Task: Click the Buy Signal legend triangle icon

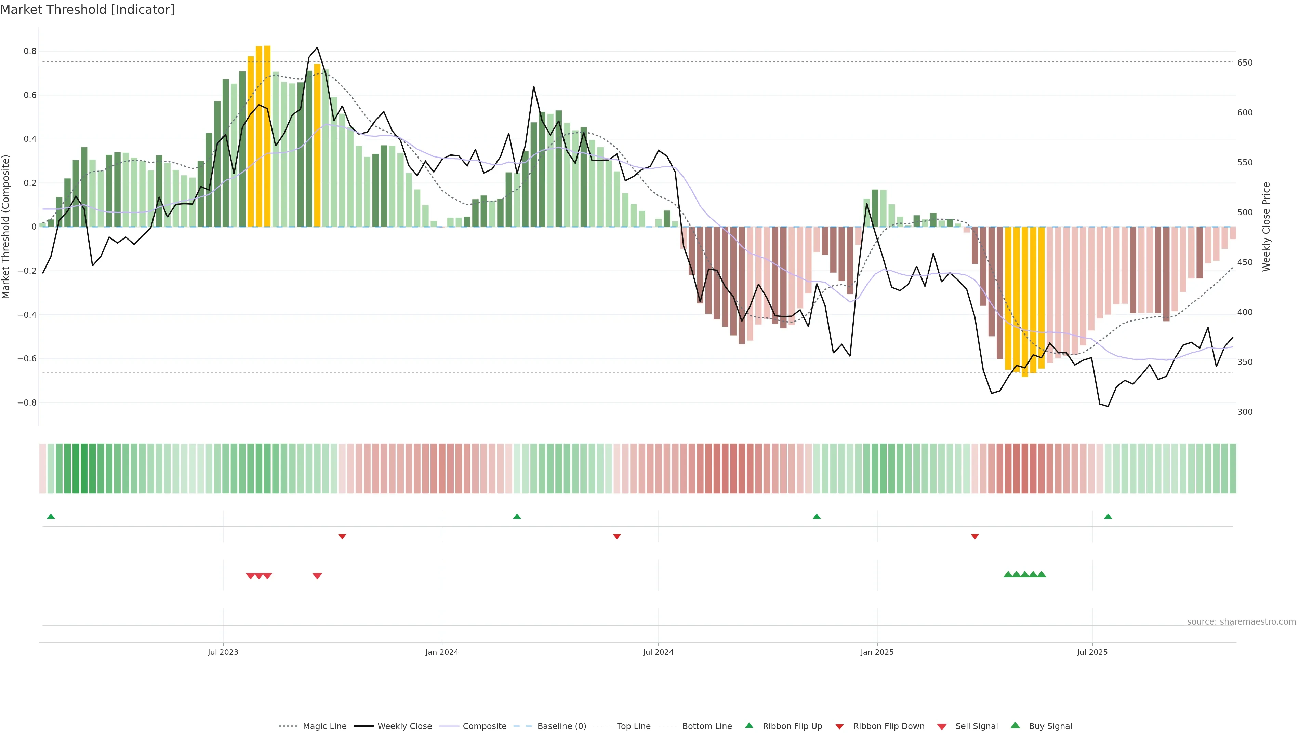Action: pos(1015,725)
